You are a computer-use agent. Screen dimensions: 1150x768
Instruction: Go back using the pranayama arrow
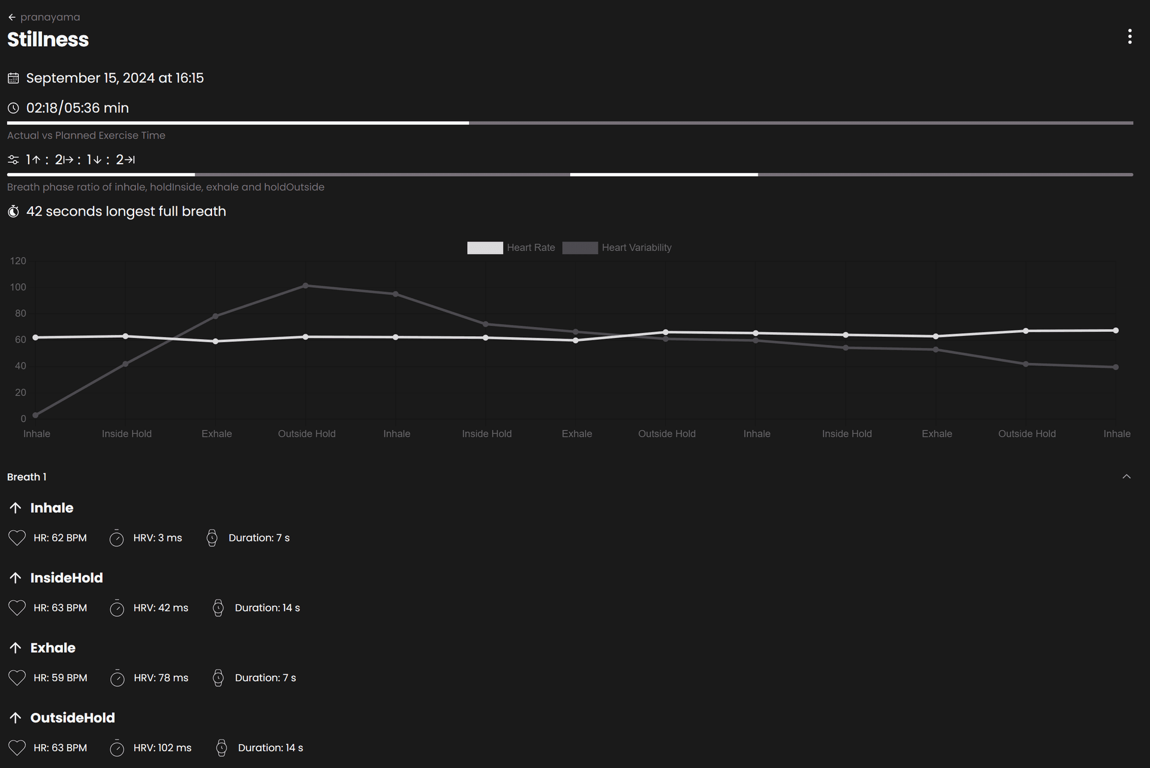click(12, 17)
